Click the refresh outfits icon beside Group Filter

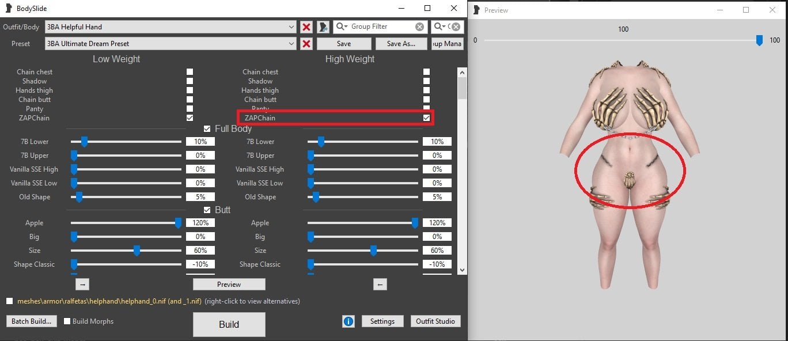click(x=323, y=27)
